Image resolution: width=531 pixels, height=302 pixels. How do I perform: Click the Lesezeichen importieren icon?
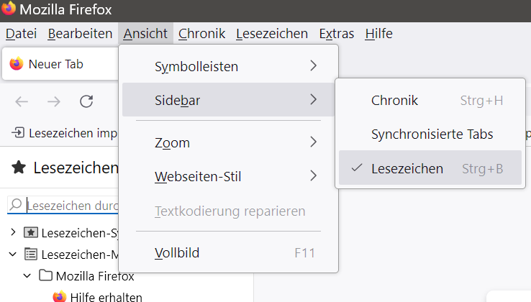(18, 133)
